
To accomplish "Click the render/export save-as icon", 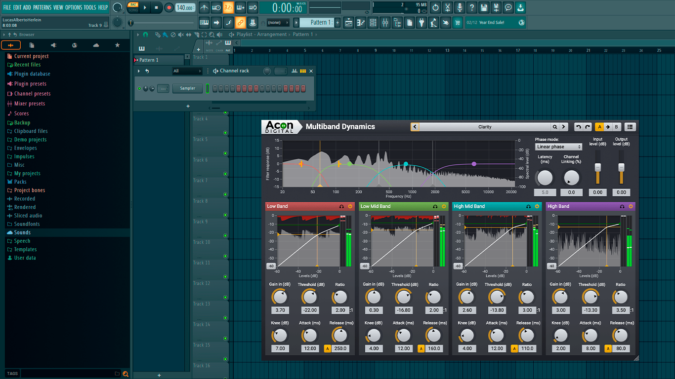I will [496, 7].
